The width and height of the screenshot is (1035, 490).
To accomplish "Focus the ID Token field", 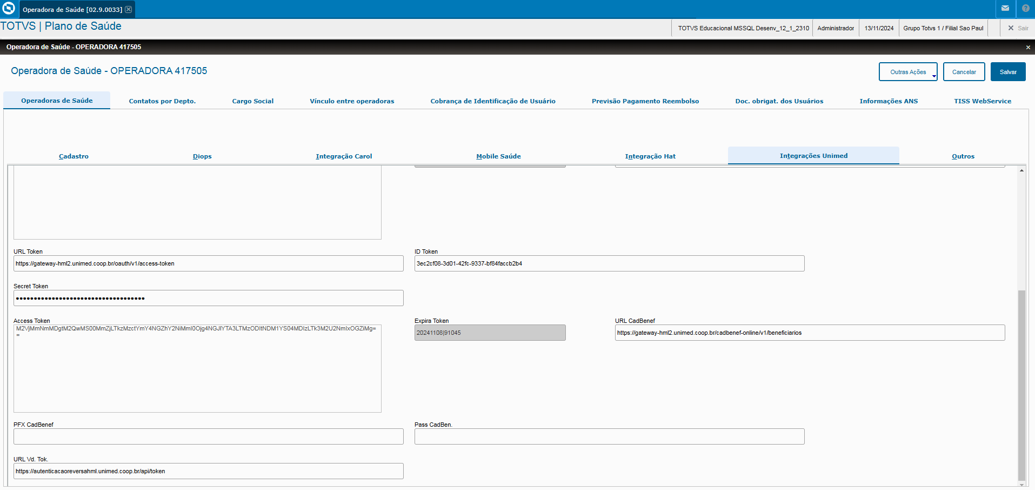I will click(610, 263).
